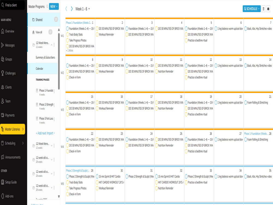Expand the first 12 week old sc program

point(52,160)
